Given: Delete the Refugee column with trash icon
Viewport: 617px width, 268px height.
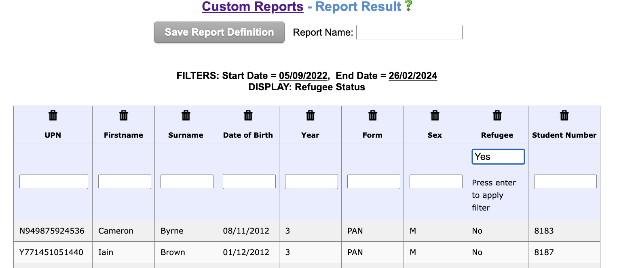Looking at the screenshot, I should 497,115.
